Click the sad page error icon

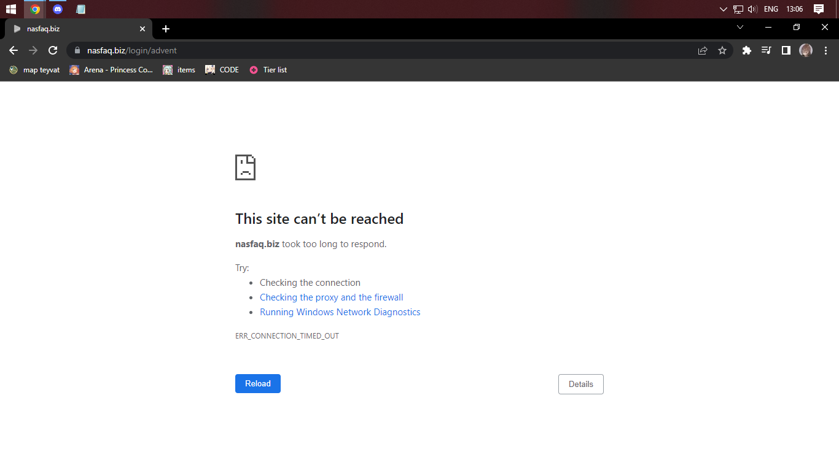(245, 167)
